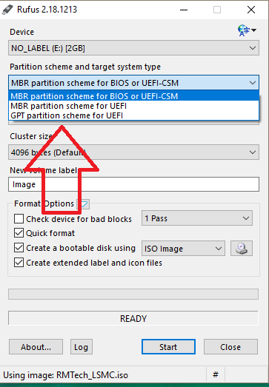Uncheck the Quick format option

point(19,233)
